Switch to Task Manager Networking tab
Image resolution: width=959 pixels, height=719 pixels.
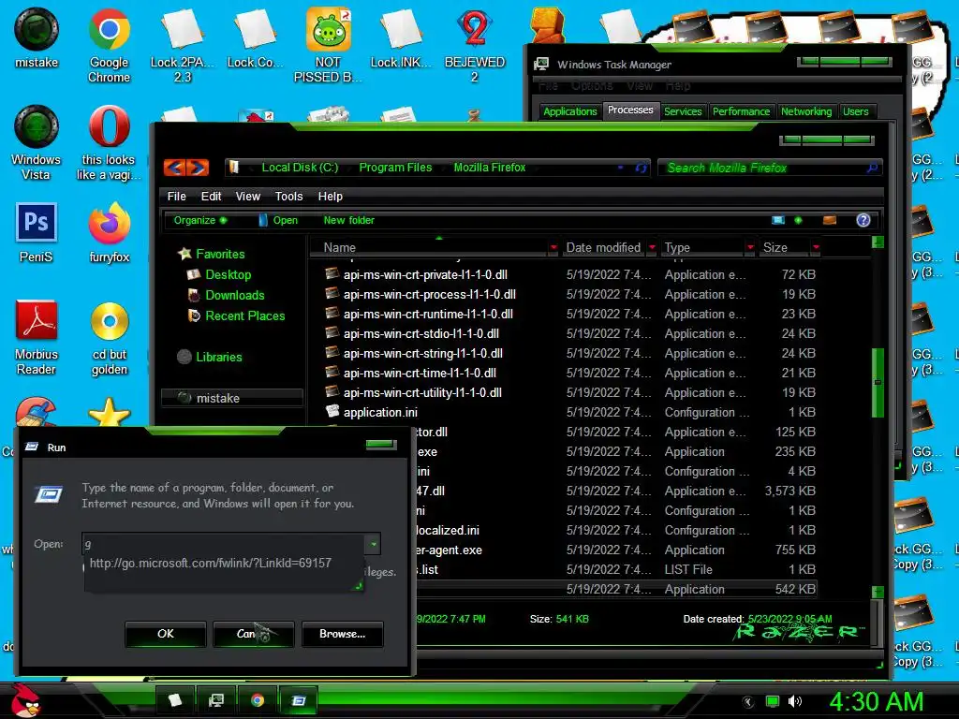coord(806,111)
